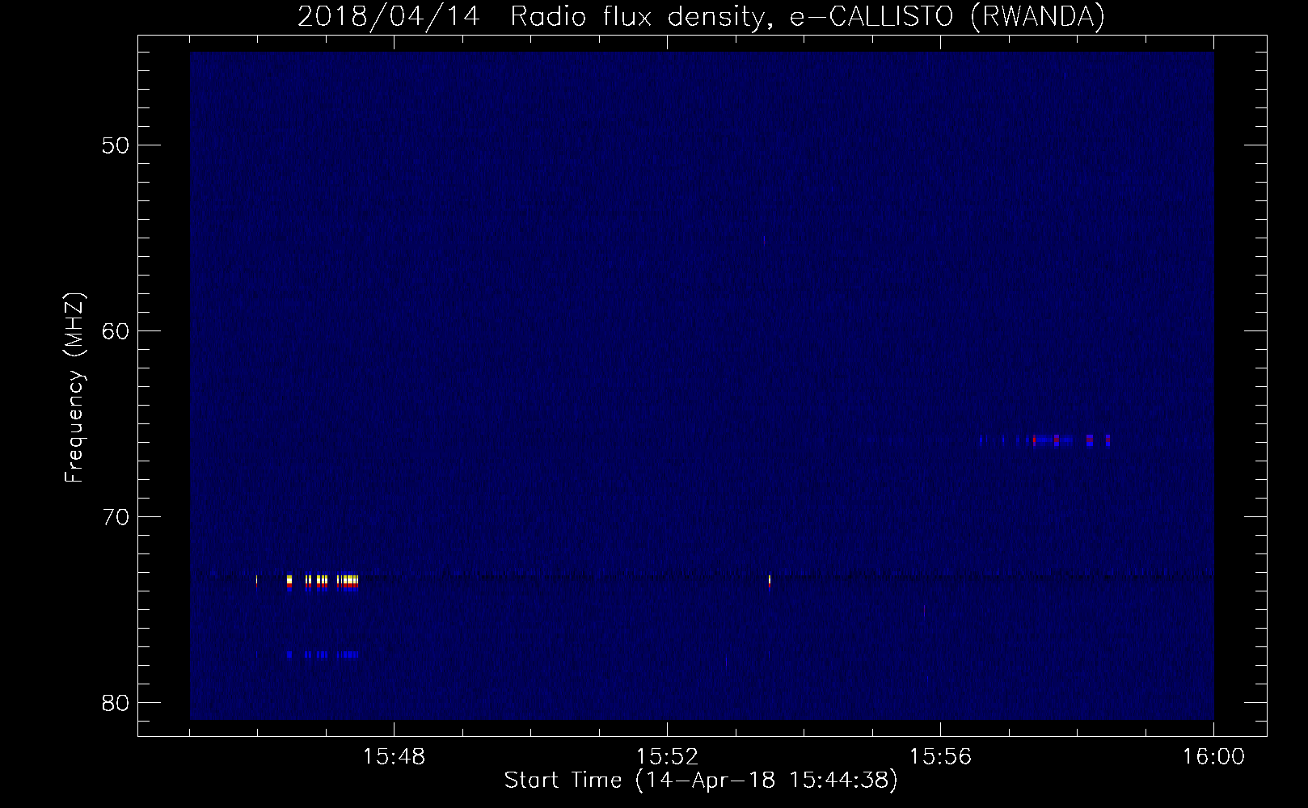Click the isolated white spike near 15:53
Viewport: 1308px width, 808px height.
click(x=770, y=580)
